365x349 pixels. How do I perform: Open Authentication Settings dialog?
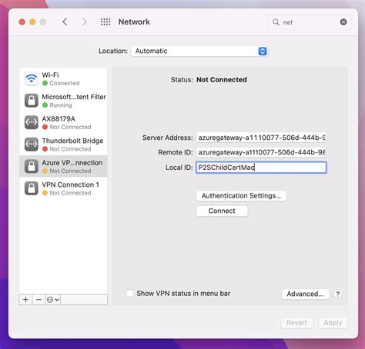click(241, 196)
